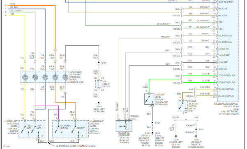Select the Personalization switch symbol
This screenshot has height=149, width=247.
(x=57, y=129)
